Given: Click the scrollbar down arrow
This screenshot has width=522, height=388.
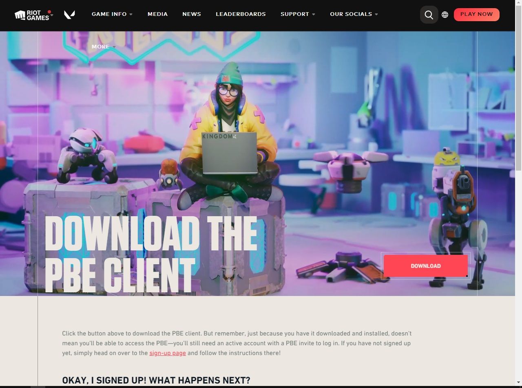Looking at the screenshot, I should coord(518,382).
